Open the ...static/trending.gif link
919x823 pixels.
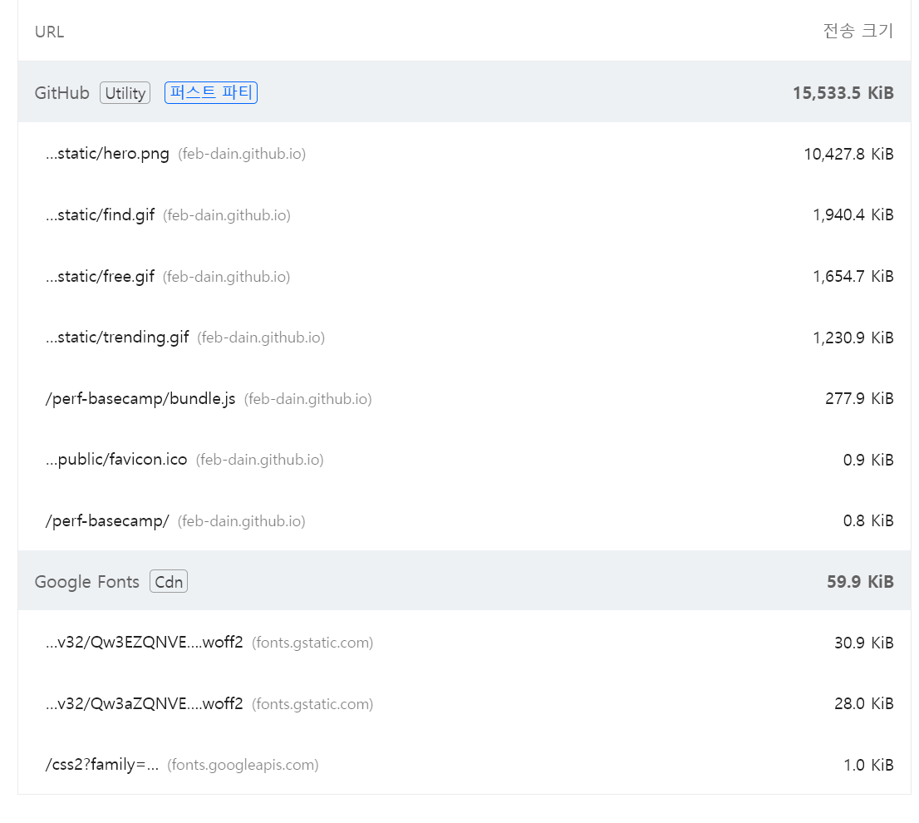[117, 338]
